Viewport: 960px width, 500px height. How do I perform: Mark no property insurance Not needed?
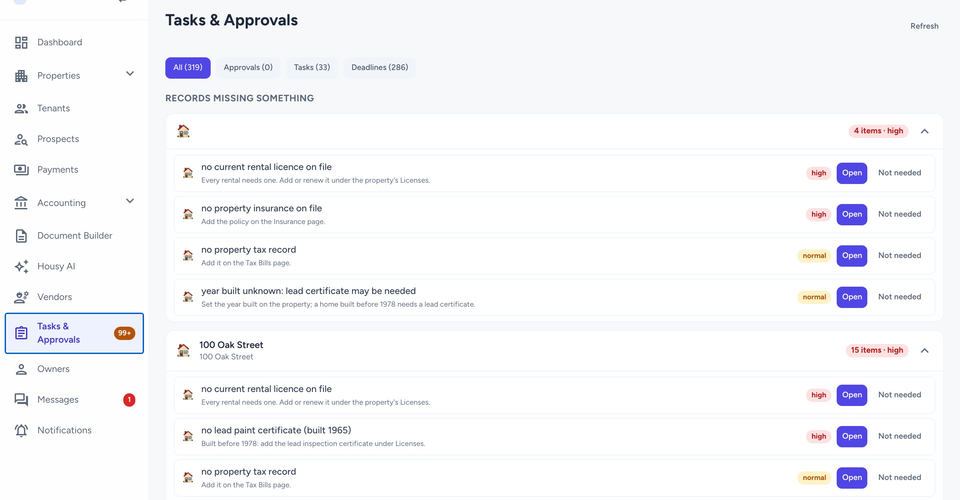click(x=899, y=214)
